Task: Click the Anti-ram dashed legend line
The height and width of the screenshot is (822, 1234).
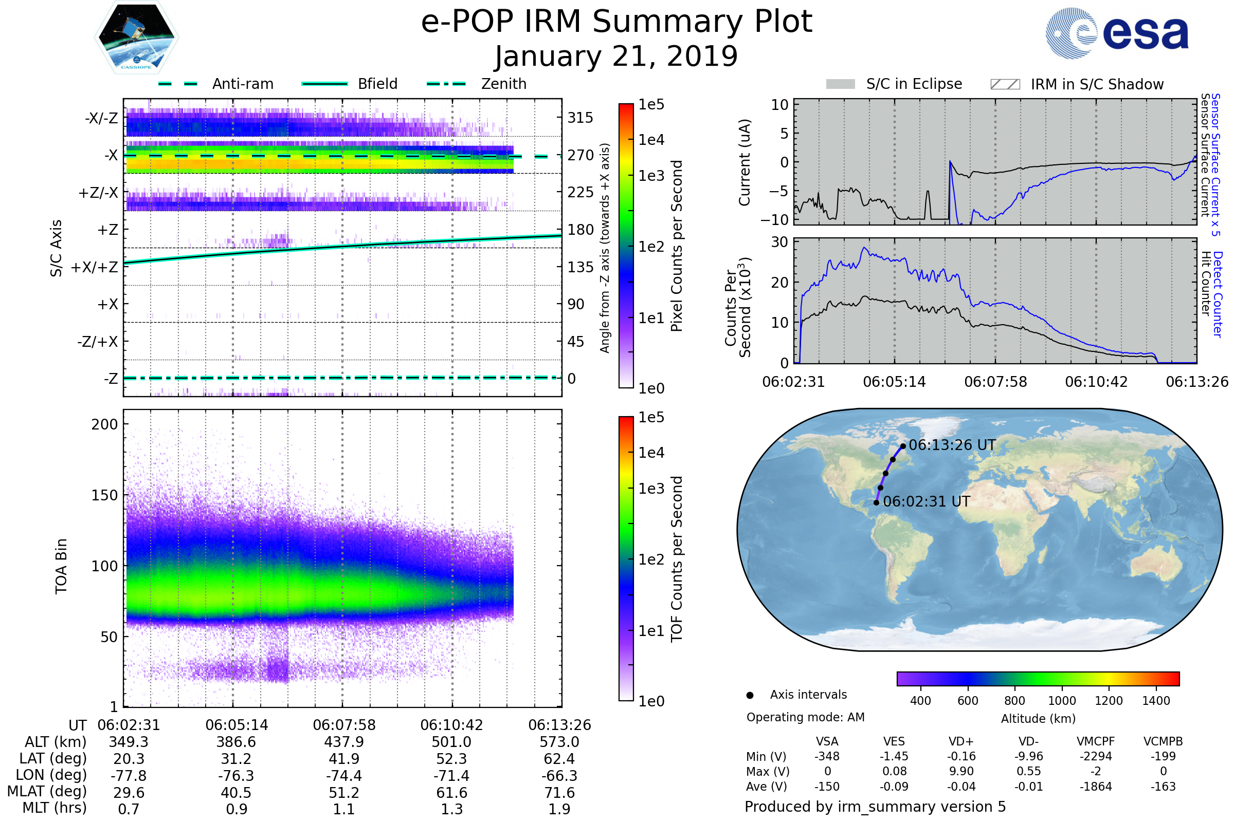Action: click(x=178, y=84)
